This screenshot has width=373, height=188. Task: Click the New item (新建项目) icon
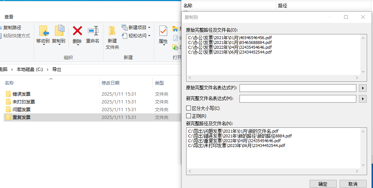(125, 27)
